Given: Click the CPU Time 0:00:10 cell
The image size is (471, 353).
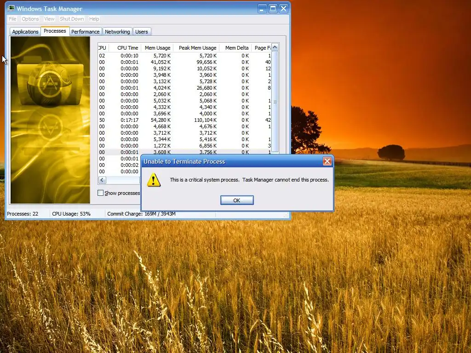Looking at the screenshot, I should point(129,56).
